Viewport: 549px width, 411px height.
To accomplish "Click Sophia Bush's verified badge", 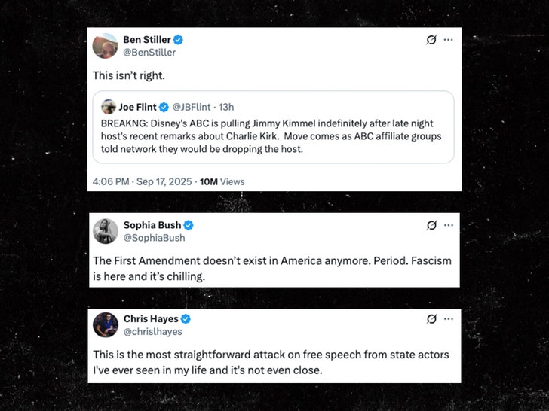I will 189,225.
